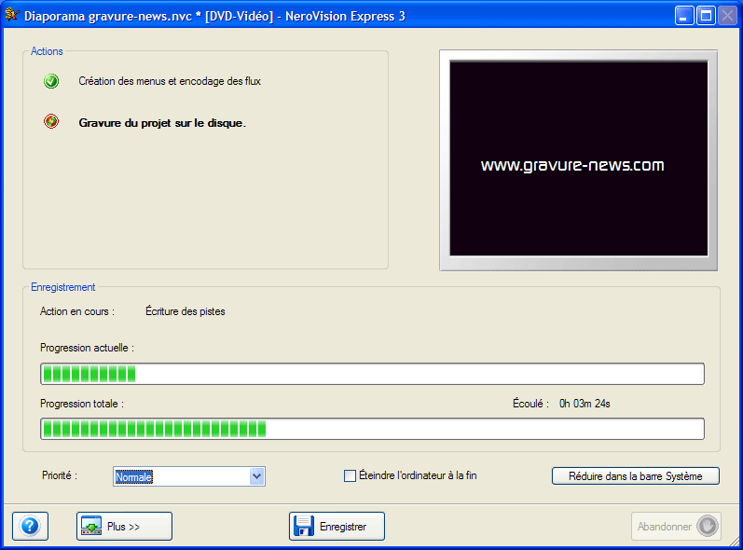Open the Priorité dropdown arrow

256,476
